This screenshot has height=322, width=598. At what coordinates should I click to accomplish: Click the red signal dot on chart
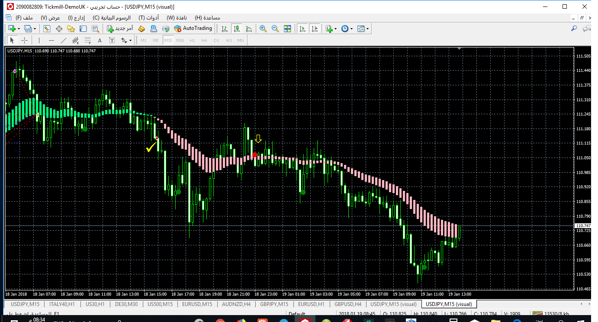pos(254,155)
